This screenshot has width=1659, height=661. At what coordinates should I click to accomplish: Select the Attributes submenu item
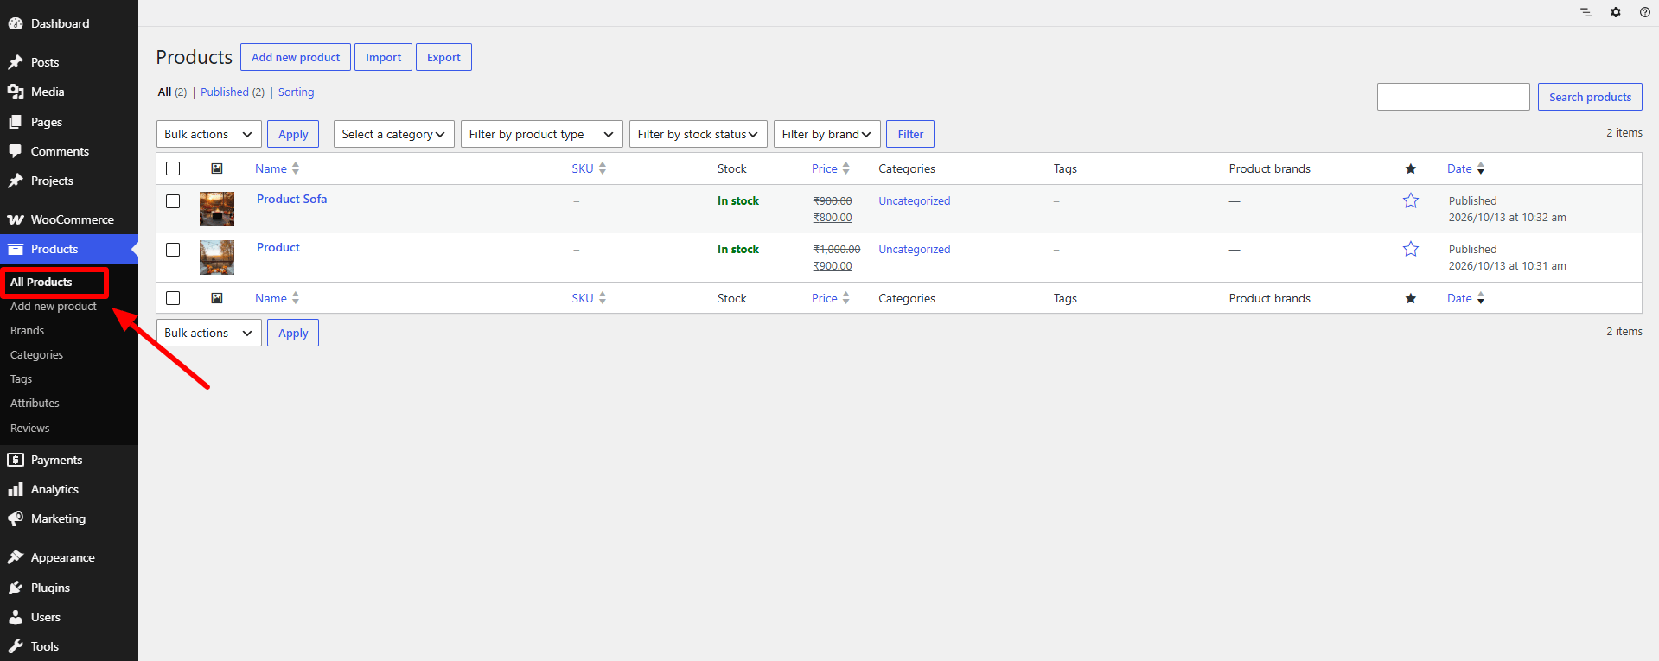tap(35, 404)
